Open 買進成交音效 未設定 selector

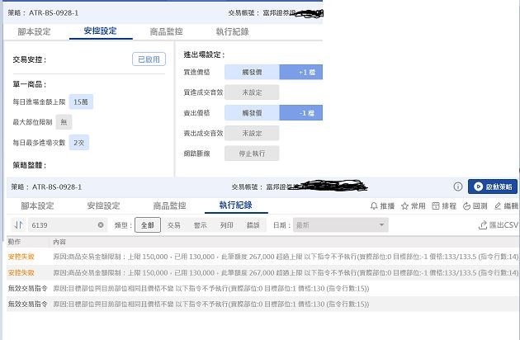coord(252,92)
